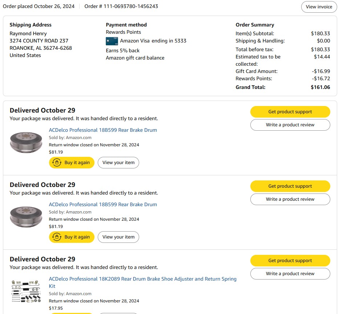Get product support for the spring kit
The height and width of the screenshot is (314, 339).
[290, 260]
